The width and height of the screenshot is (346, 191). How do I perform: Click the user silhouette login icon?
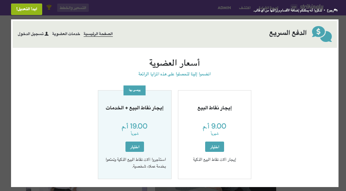[46, 34]
